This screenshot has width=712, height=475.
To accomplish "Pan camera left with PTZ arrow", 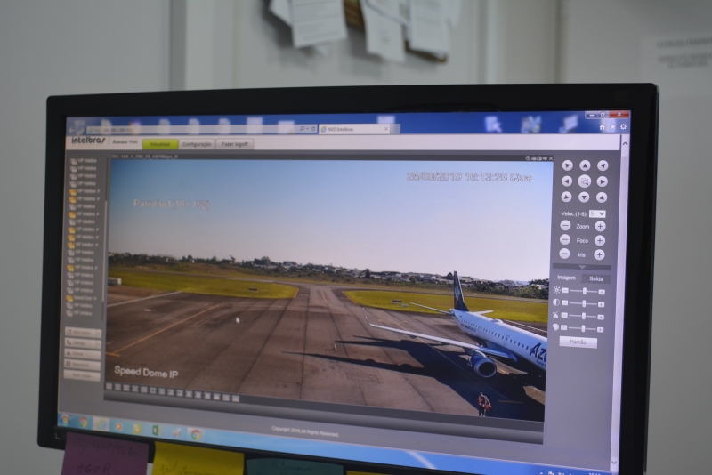I will 567,181.
